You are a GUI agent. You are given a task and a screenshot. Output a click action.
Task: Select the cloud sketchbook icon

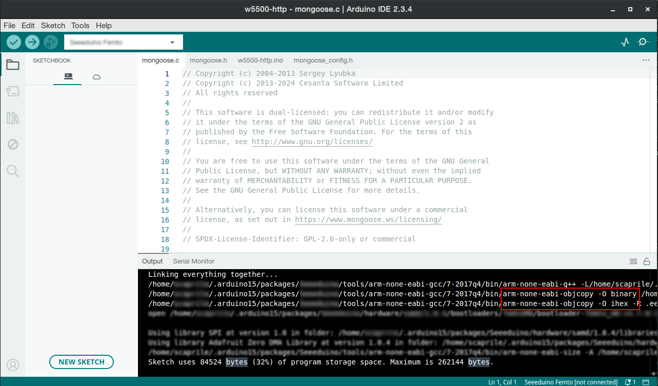click(x=96, y=77)
